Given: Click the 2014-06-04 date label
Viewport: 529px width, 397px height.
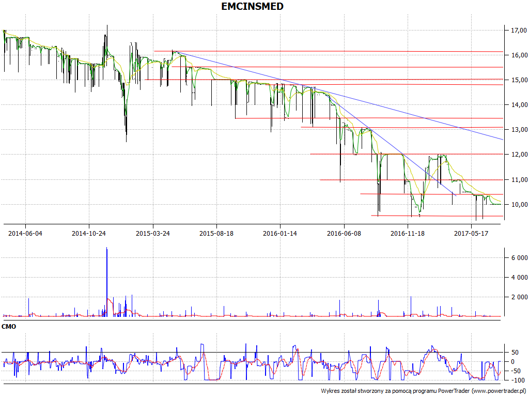Looking at the screenshot, I should click(x=25, y=233).
